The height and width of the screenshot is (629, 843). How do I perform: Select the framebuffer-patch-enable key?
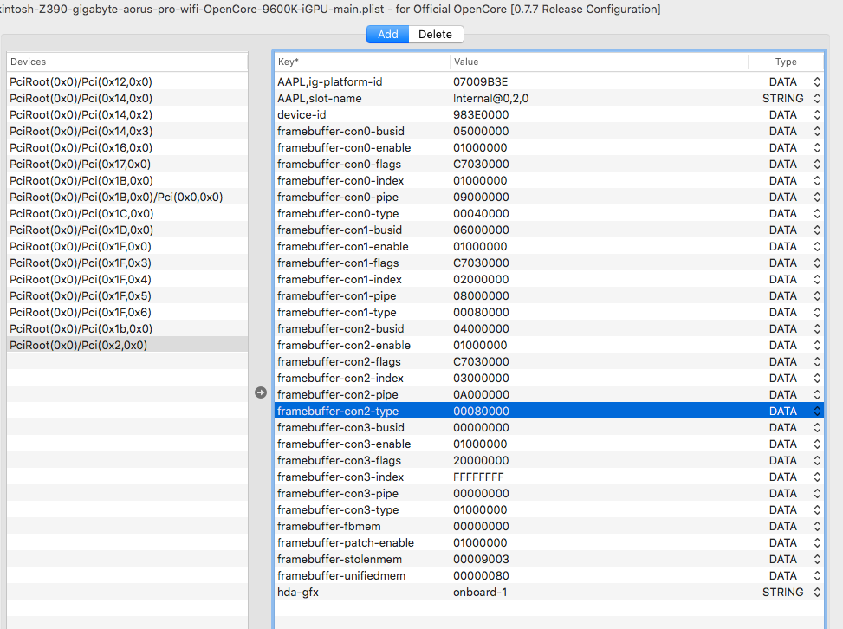click(346, 542)
